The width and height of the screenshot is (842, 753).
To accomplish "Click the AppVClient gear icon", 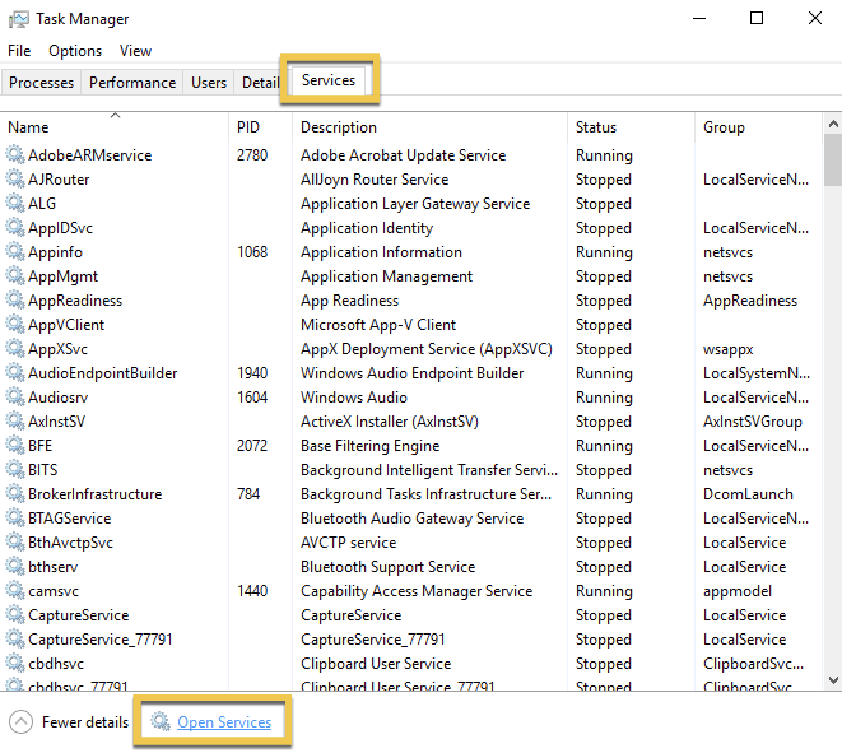I will pyautogui.click(x=15, y=324).
